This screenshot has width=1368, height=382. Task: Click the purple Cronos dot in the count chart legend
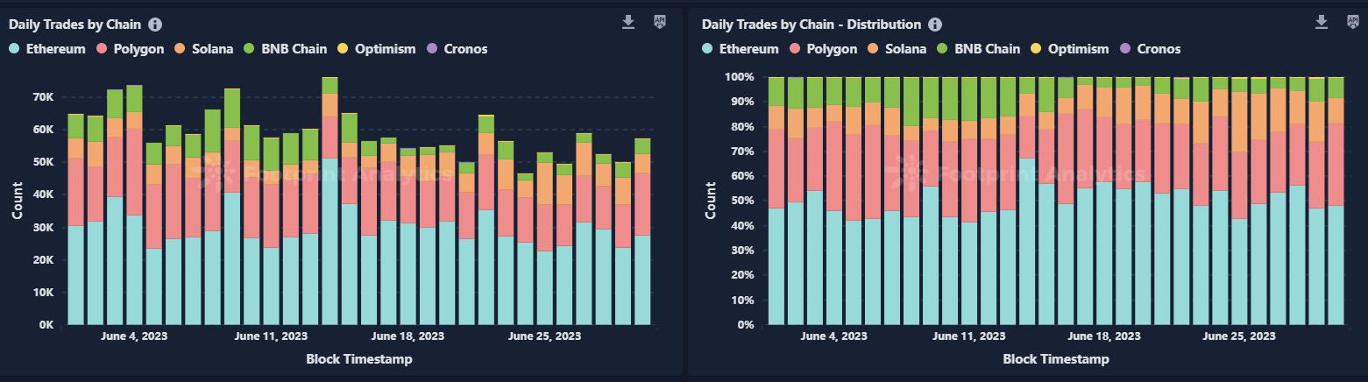pyautogui.click(x=432, y=49)
